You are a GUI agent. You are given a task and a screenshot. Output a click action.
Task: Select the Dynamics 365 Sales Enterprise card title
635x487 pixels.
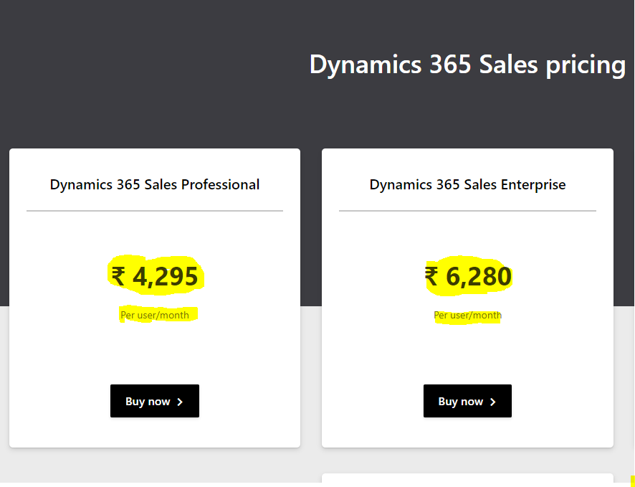tap(467, 184)
